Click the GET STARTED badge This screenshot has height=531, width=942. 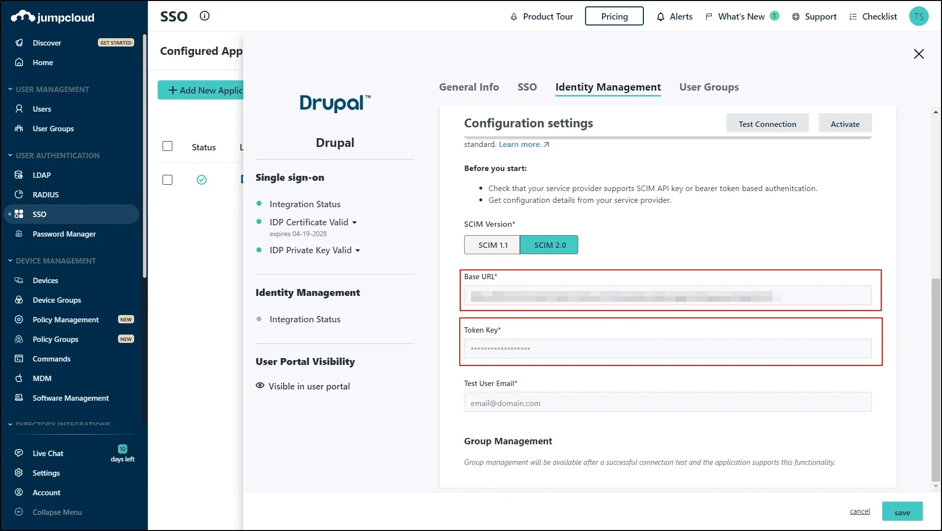[116, 43]
